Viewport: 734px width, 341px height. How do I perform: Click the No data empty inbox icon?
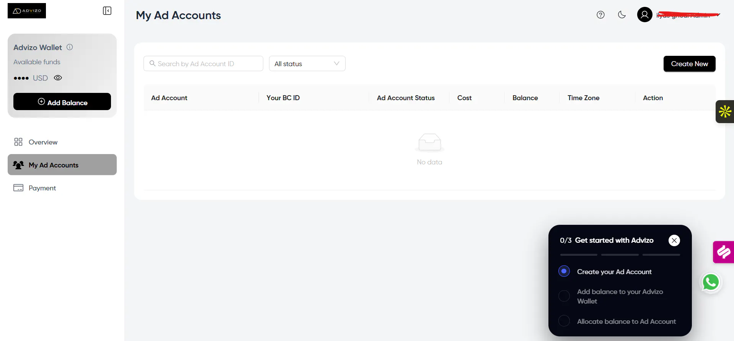pyautogui.click(x=429, y=143)
